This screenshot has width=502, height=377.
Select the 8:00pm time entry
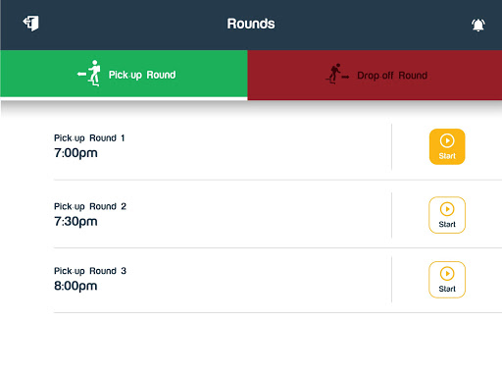[x=75, y=286]
